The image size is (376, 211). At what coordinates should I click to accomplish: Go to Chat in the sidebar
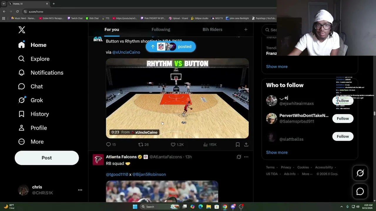(30, 86)
